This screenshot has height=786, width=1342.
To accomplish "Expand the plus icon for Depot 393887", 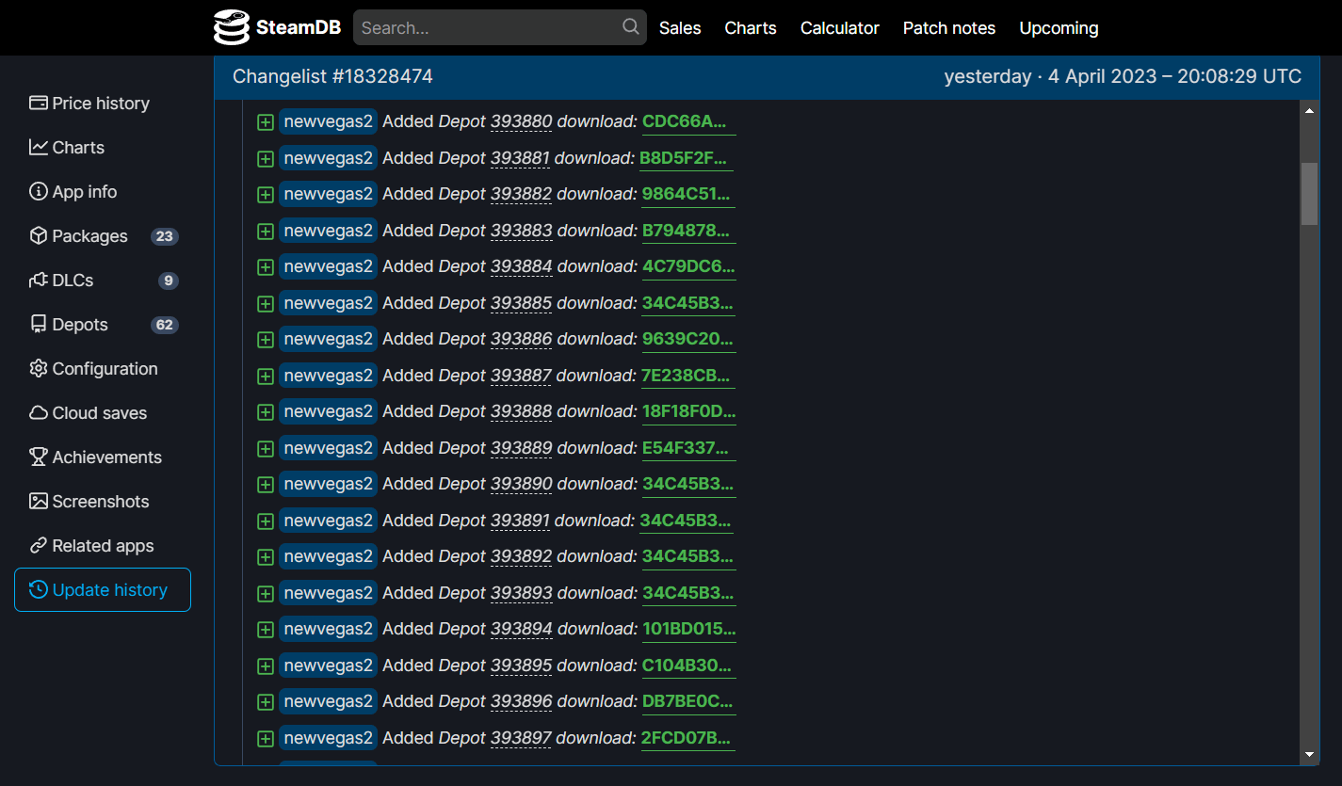I will [266, 376].
